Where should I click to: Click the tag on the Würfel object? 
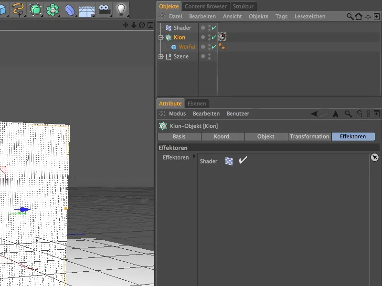222,46
